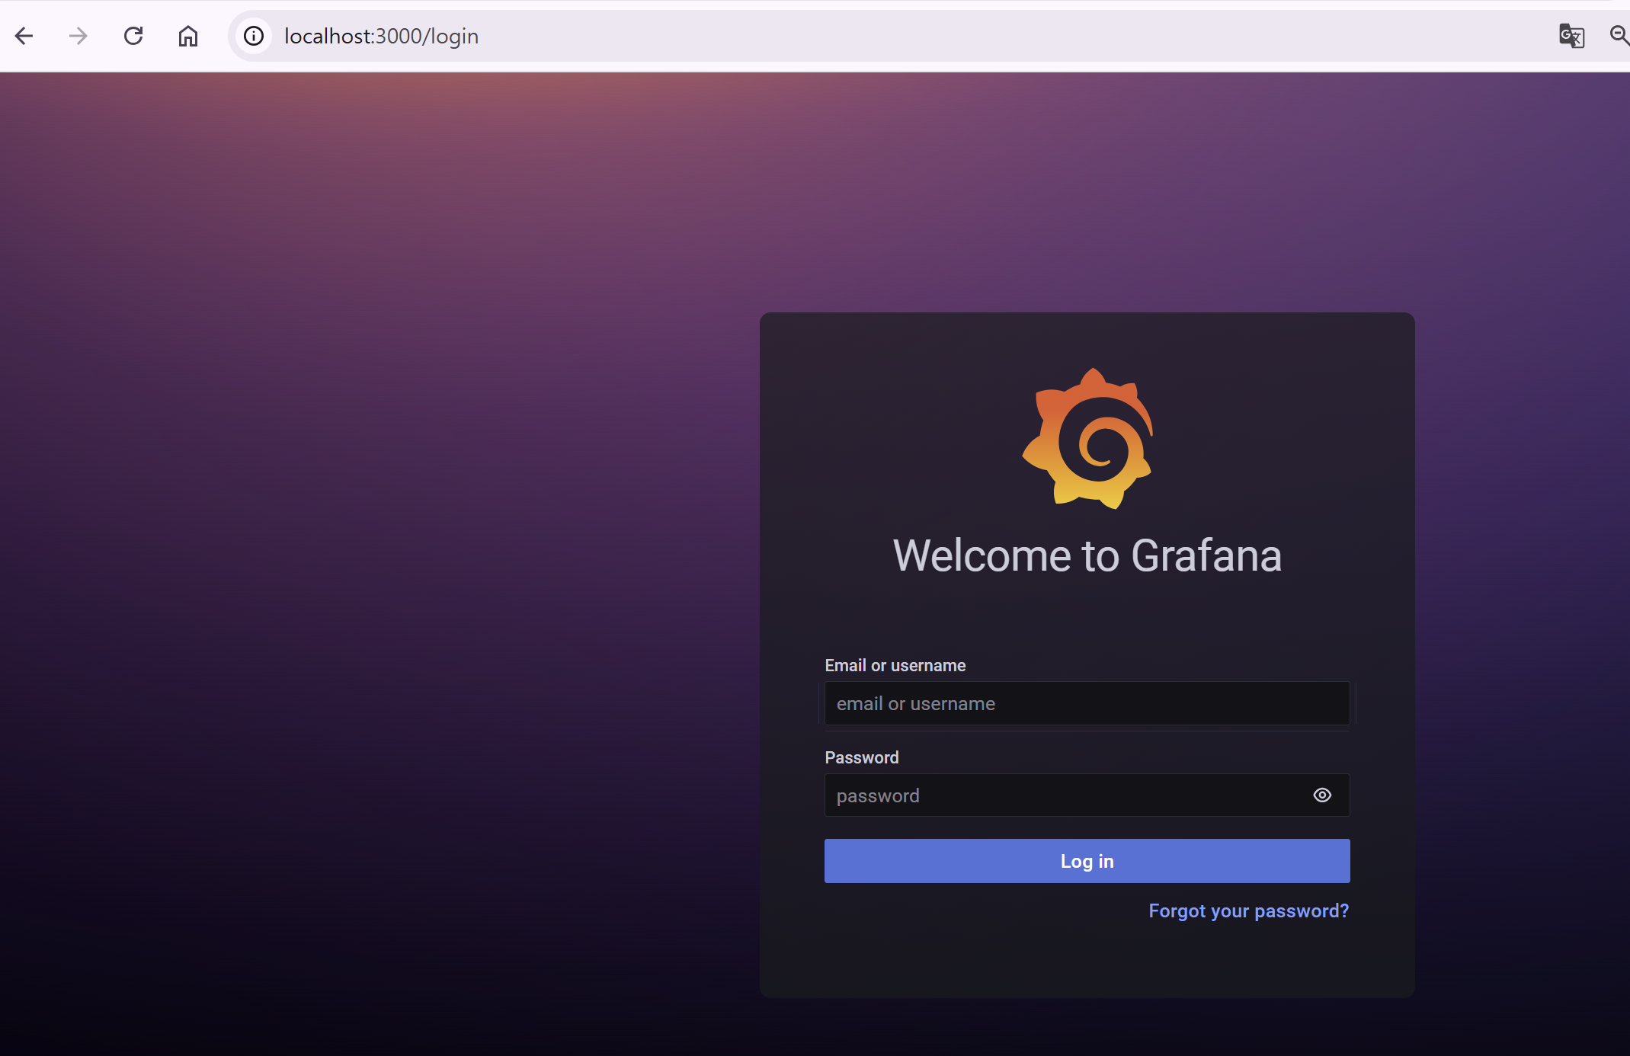Reload the Grafana login page
Viewport: 1630px width, 1056px height.
pos(133,36)
